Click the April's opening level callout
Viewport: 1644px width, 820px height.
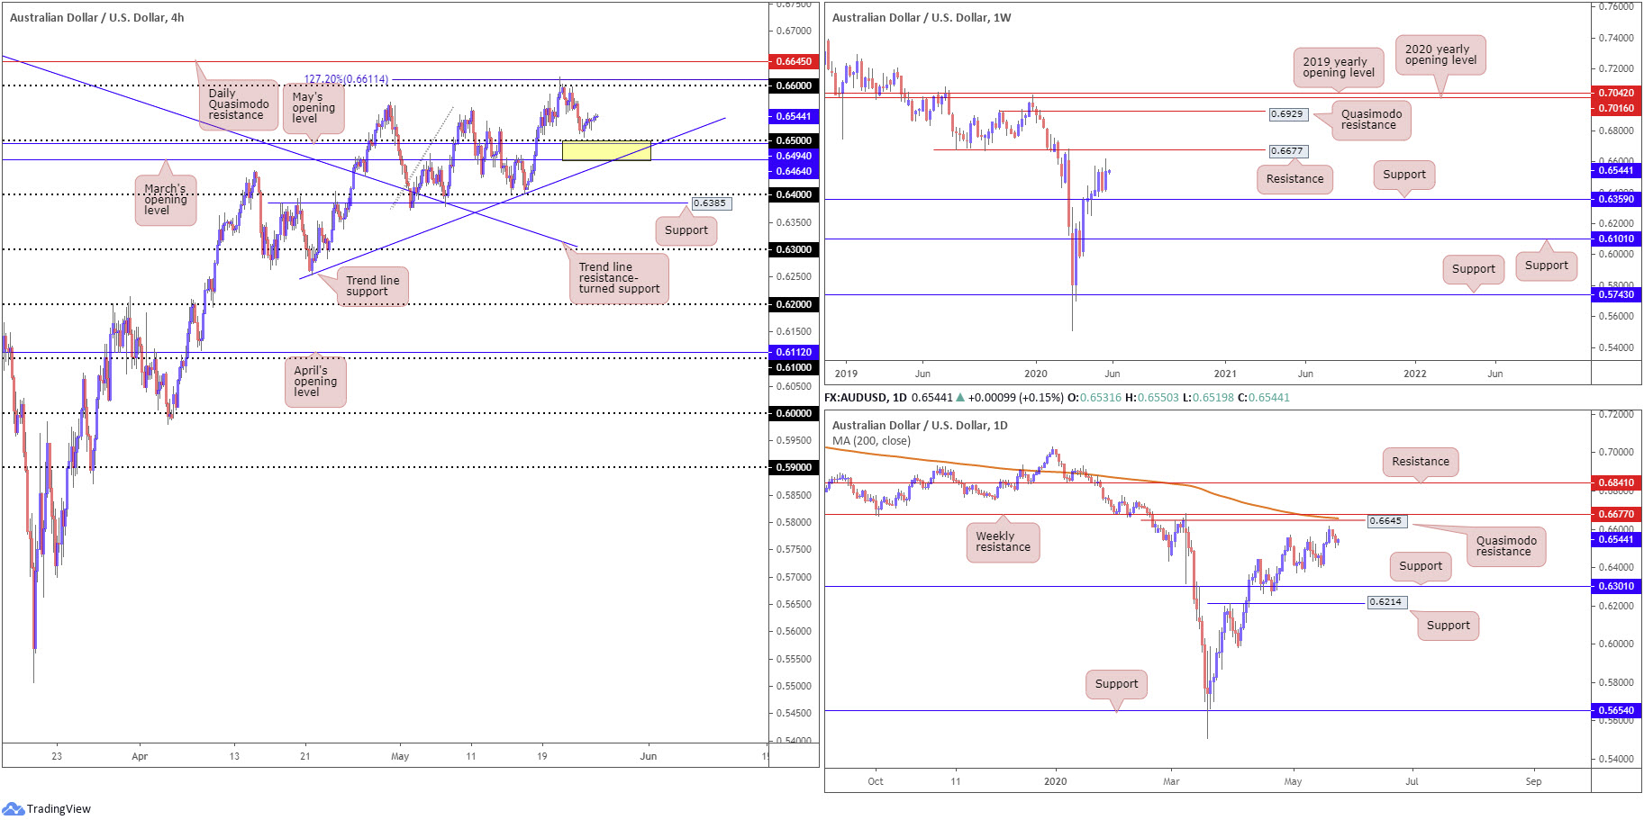[315, 382]
